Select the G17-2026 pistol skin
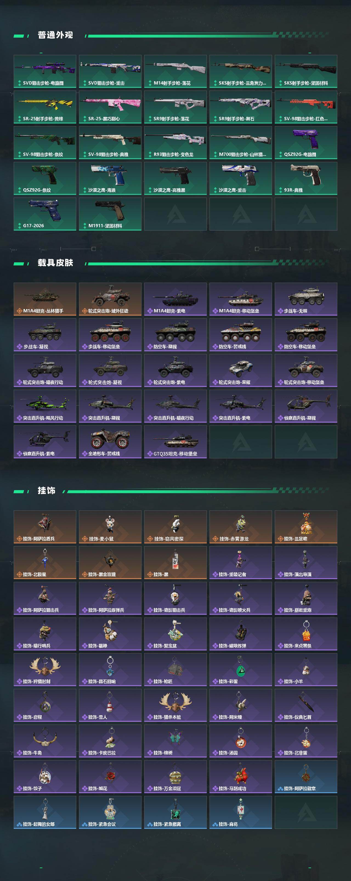Image resolution: width=351 pixels, height=881 pixels. (45, 214)
